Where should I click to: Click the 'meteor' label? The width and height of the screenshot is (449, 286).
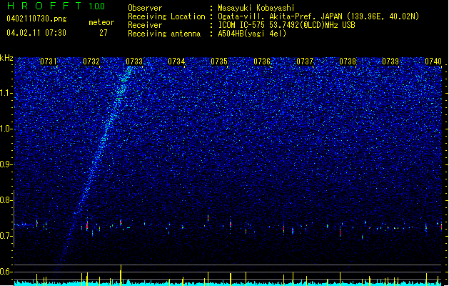(x=101, y=22)
